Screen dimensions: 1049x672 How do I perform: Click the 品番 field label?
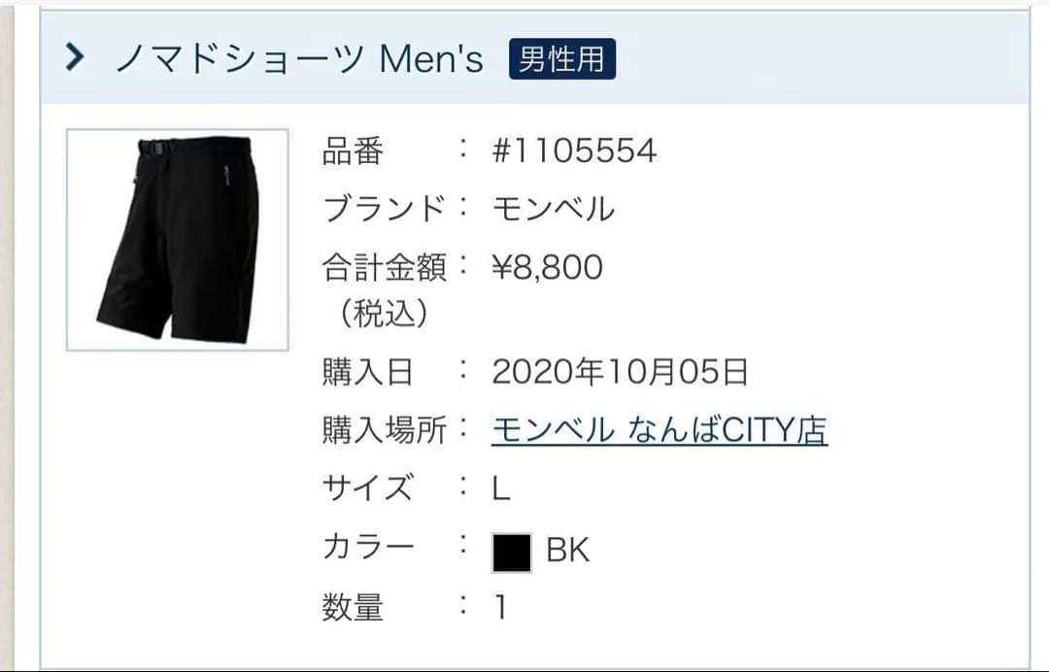click(353, 151)
